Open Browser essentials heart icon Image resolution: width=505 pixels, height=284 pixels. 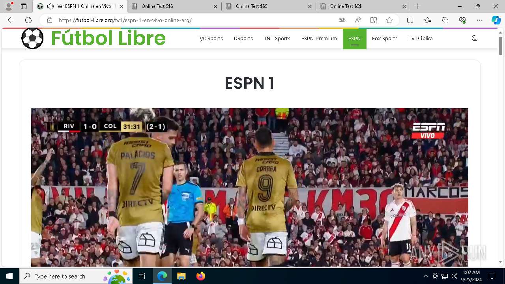462,20
